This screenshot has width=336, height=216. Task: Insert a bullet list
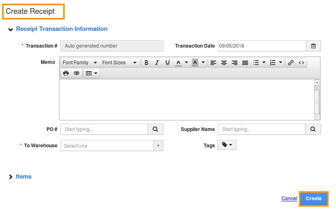[x=256, y=63]
